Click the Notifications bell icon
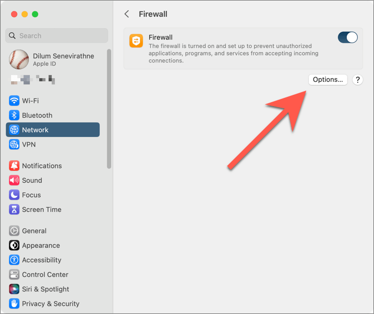374x314 pixels. 14,166
